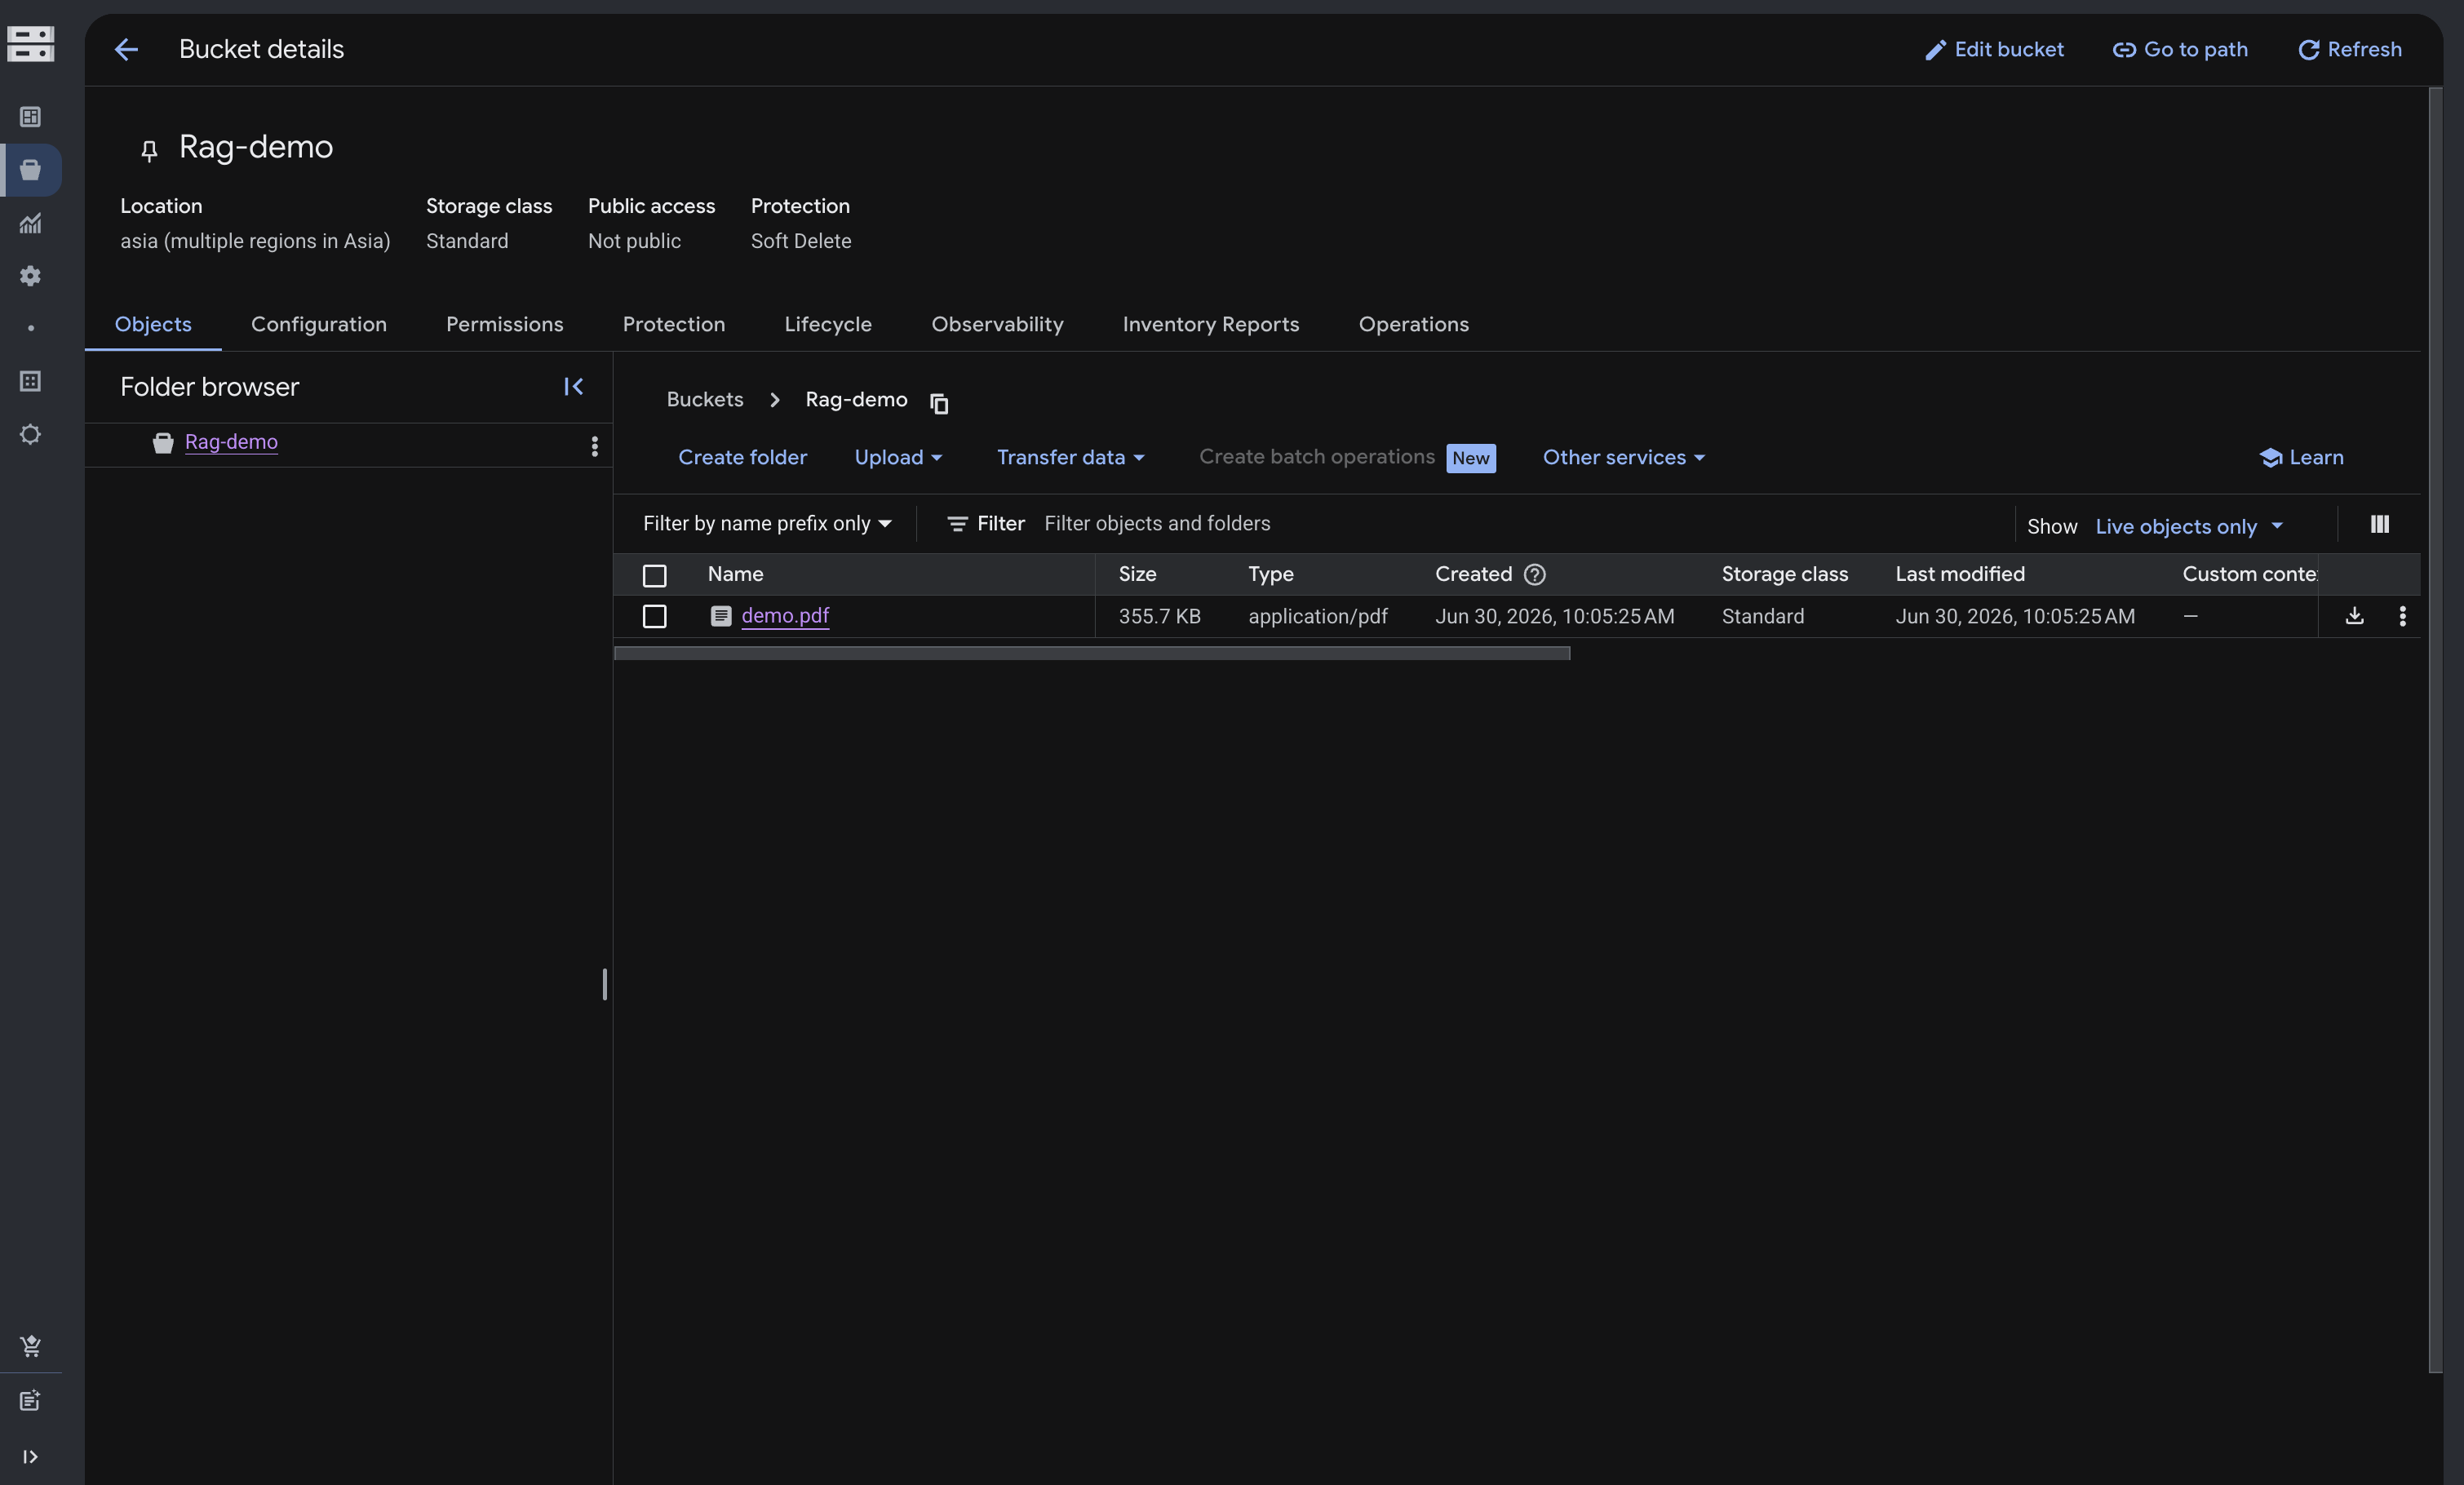Copy the Rag-demo path with clipboard icon

pyautogui.click(x=938, y=402)
